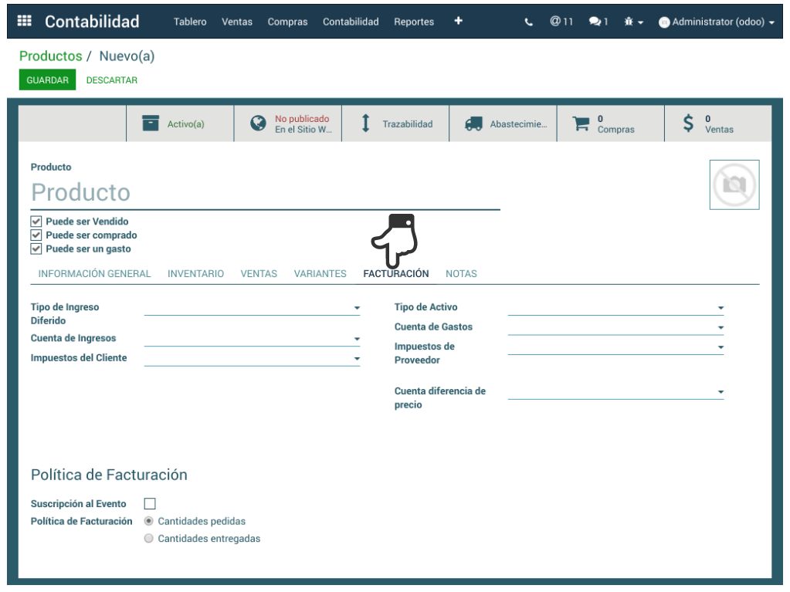Open the Reportes menu

414,22
